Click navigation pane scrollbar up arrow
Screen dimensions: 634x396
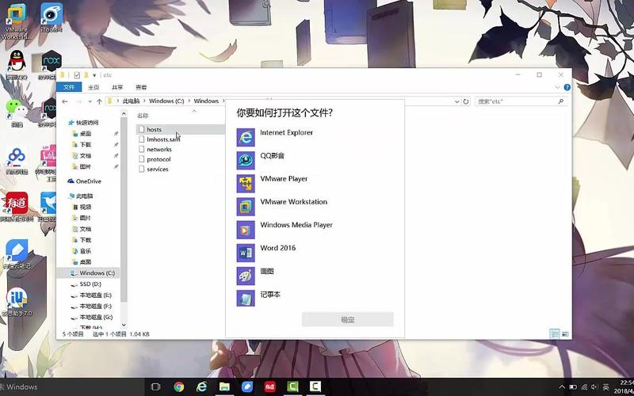coord(124,114)
